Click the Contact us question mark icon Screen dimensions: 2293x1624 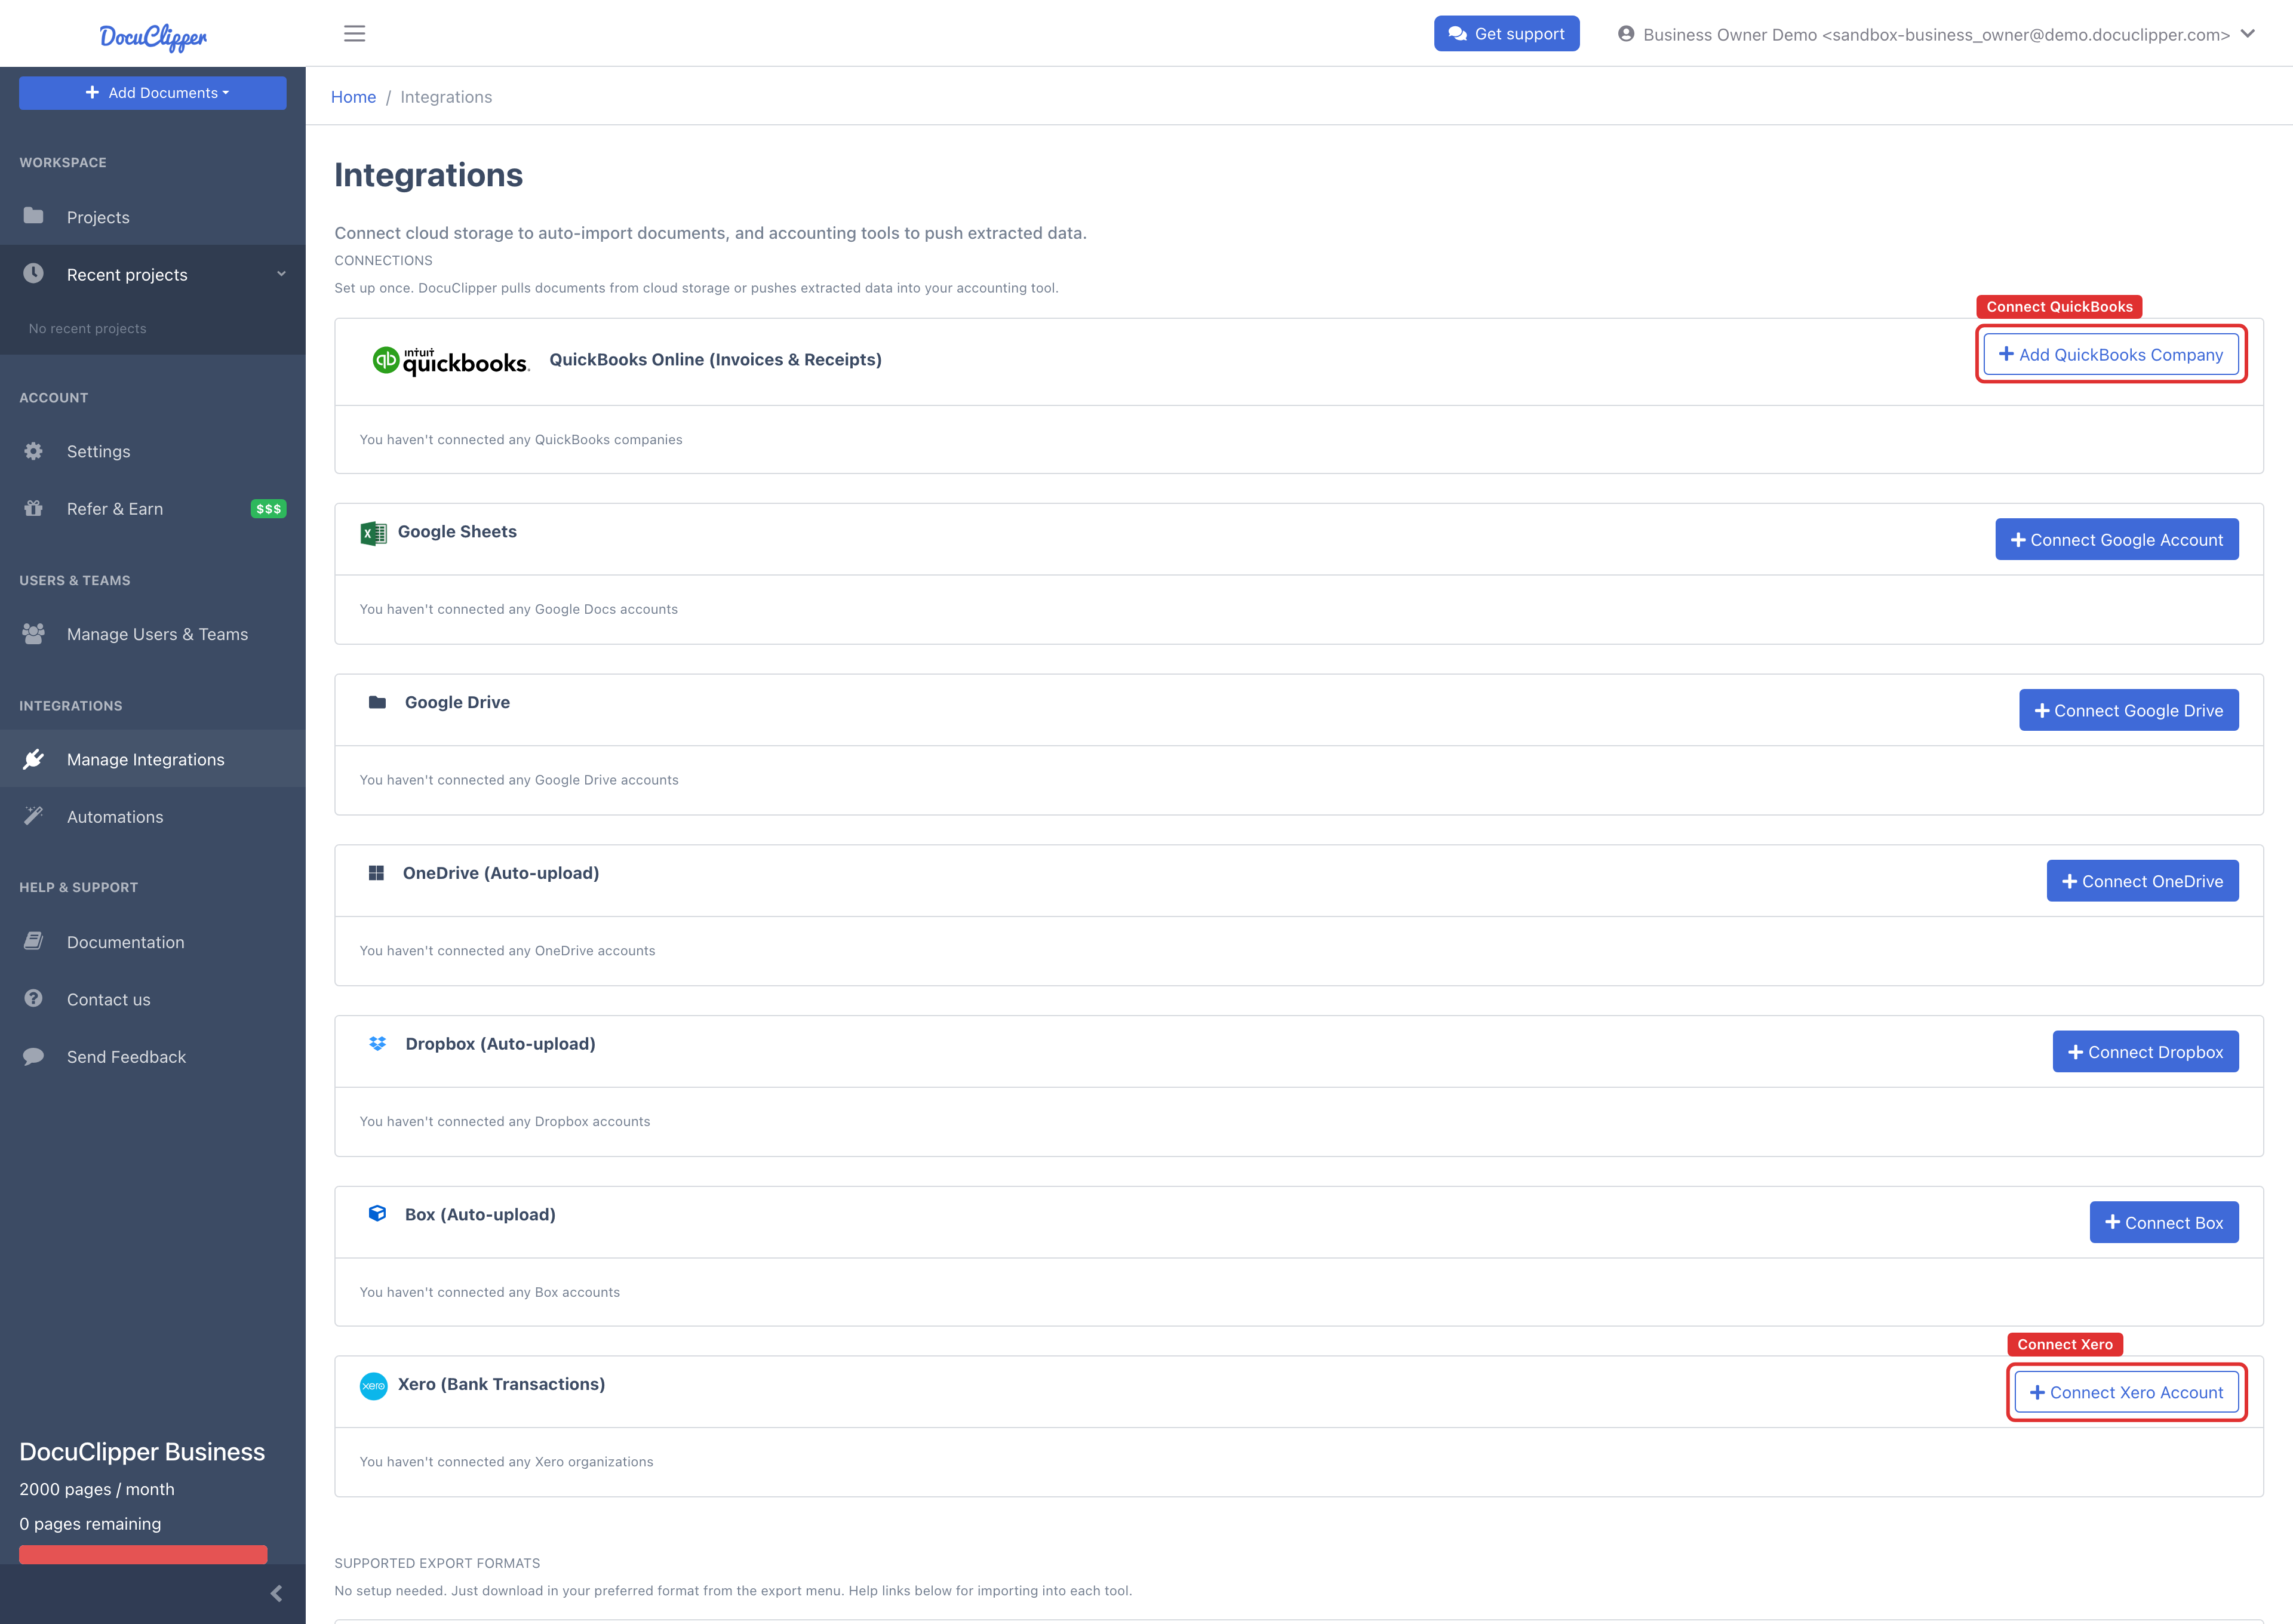[x=33, y=998]
